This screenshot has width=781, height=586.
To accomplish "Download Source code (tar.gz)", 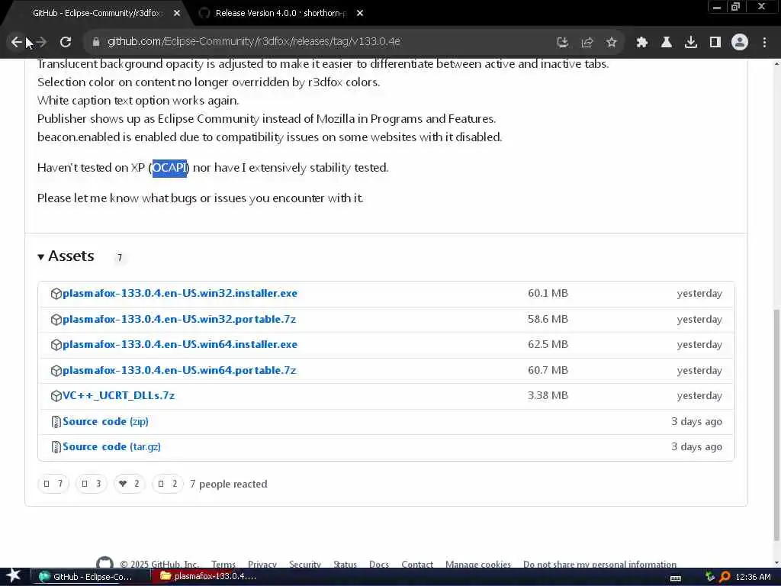I will pos(111,447).
